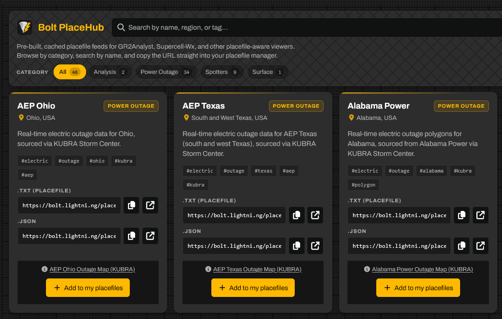Click the location pin beside South and West Texas

[x=186, y=118]
